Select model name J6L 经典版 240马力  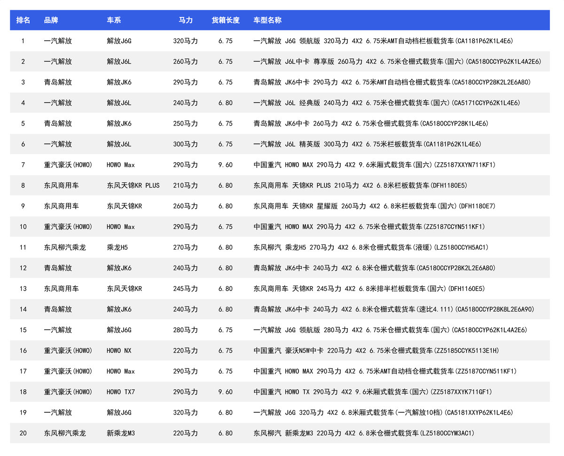tap(386, 103)
